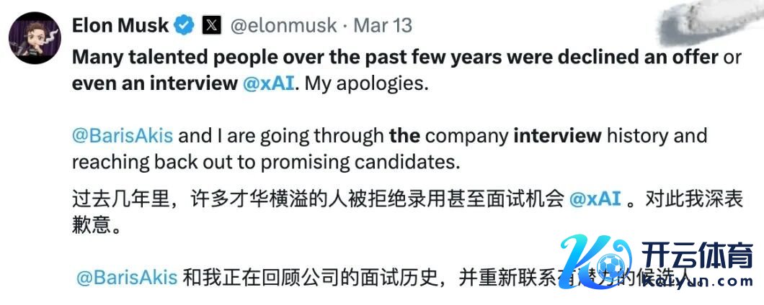The width and height of the screenshot is (764, 305).
Task: Click the Mar 13 timestamp
Action: [383, 26]
